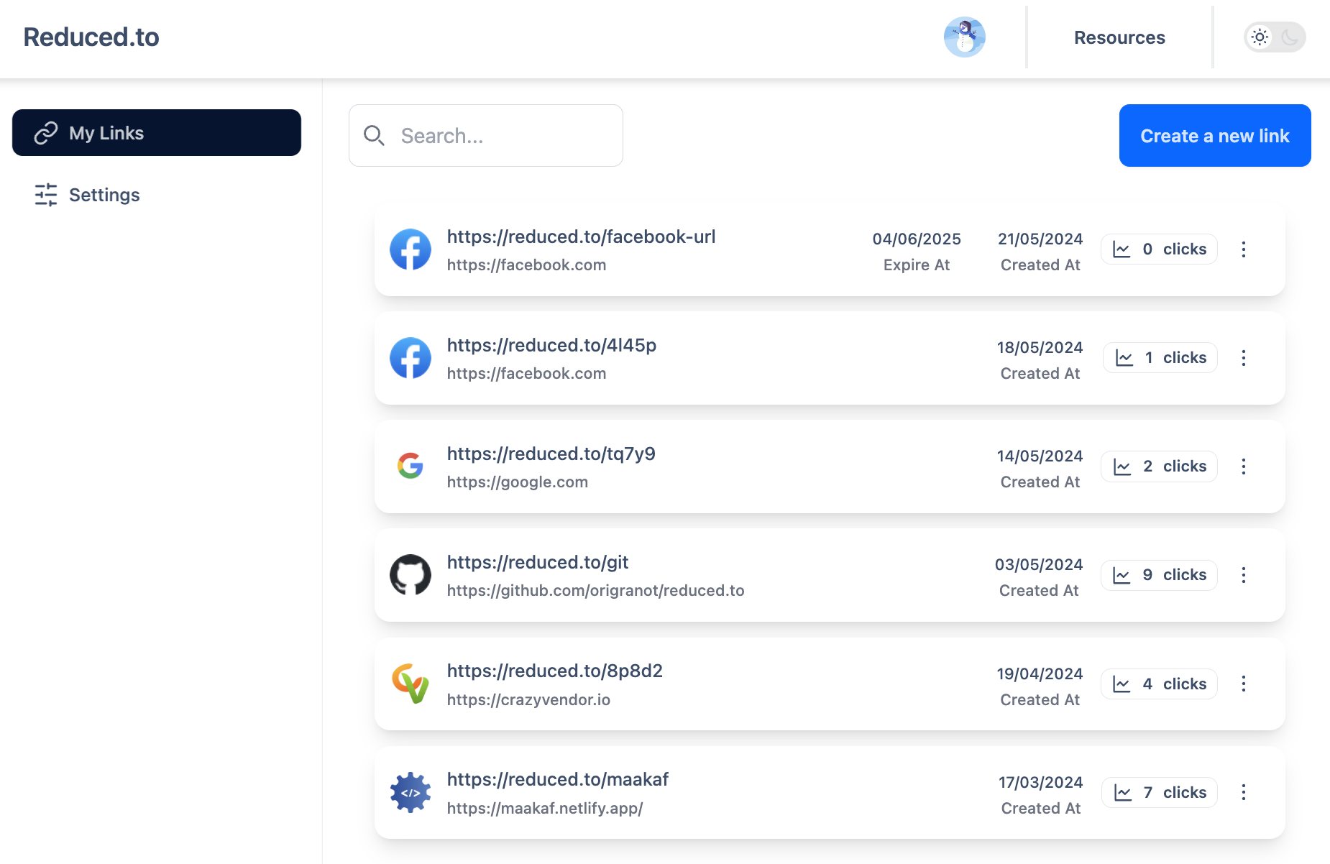Viewport: 1330px width, 864px height.
Task: Click the Google icon on the tq7y9 link
Action: (411, 466)
